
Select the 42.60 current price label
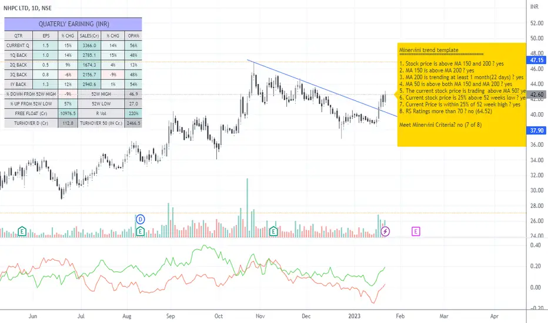[x=536, y=95]
